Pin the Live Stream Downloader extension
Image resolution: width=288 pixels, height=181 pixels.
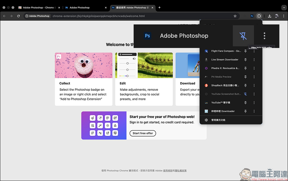point(245,59)
